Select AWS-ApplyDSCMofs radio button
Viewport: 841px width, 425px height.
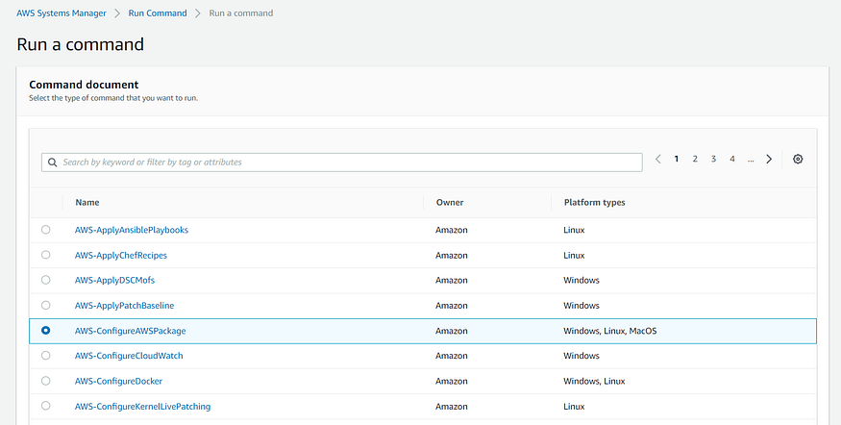[x=45, y=280]
